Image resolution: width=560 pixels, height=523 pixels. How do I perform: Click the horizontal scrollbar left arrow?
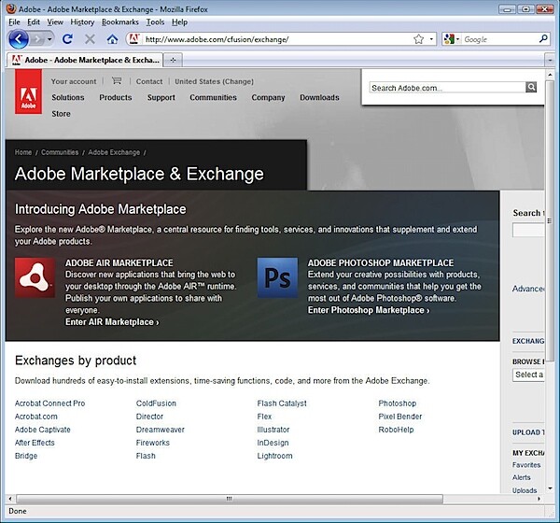click(x=10, y=499)
